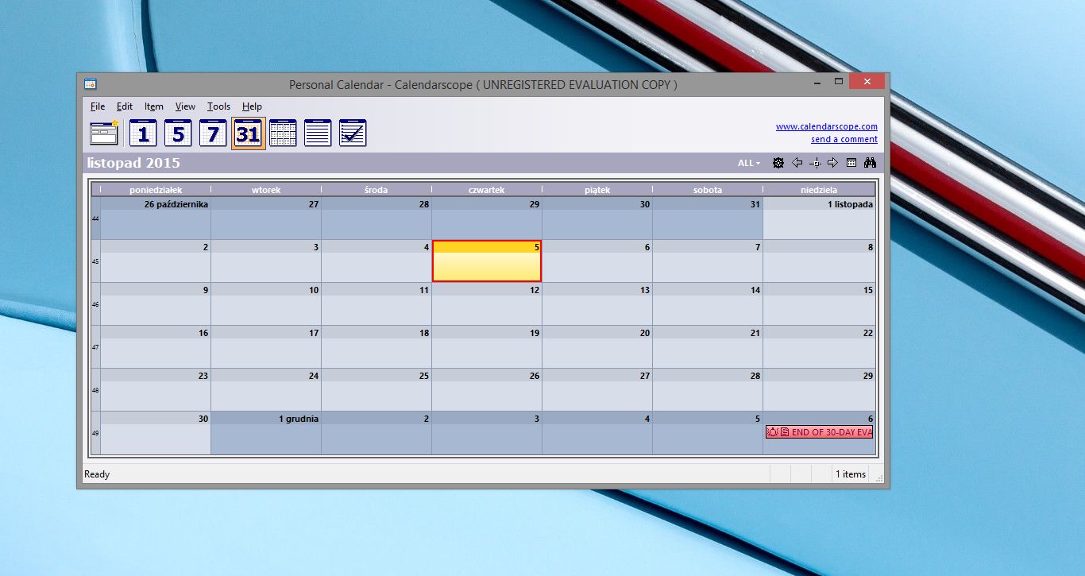The height and width of the screenshot is (576, 1085).
Task: Open Find with the binoculars icon
Action: (x=870, y=163)
